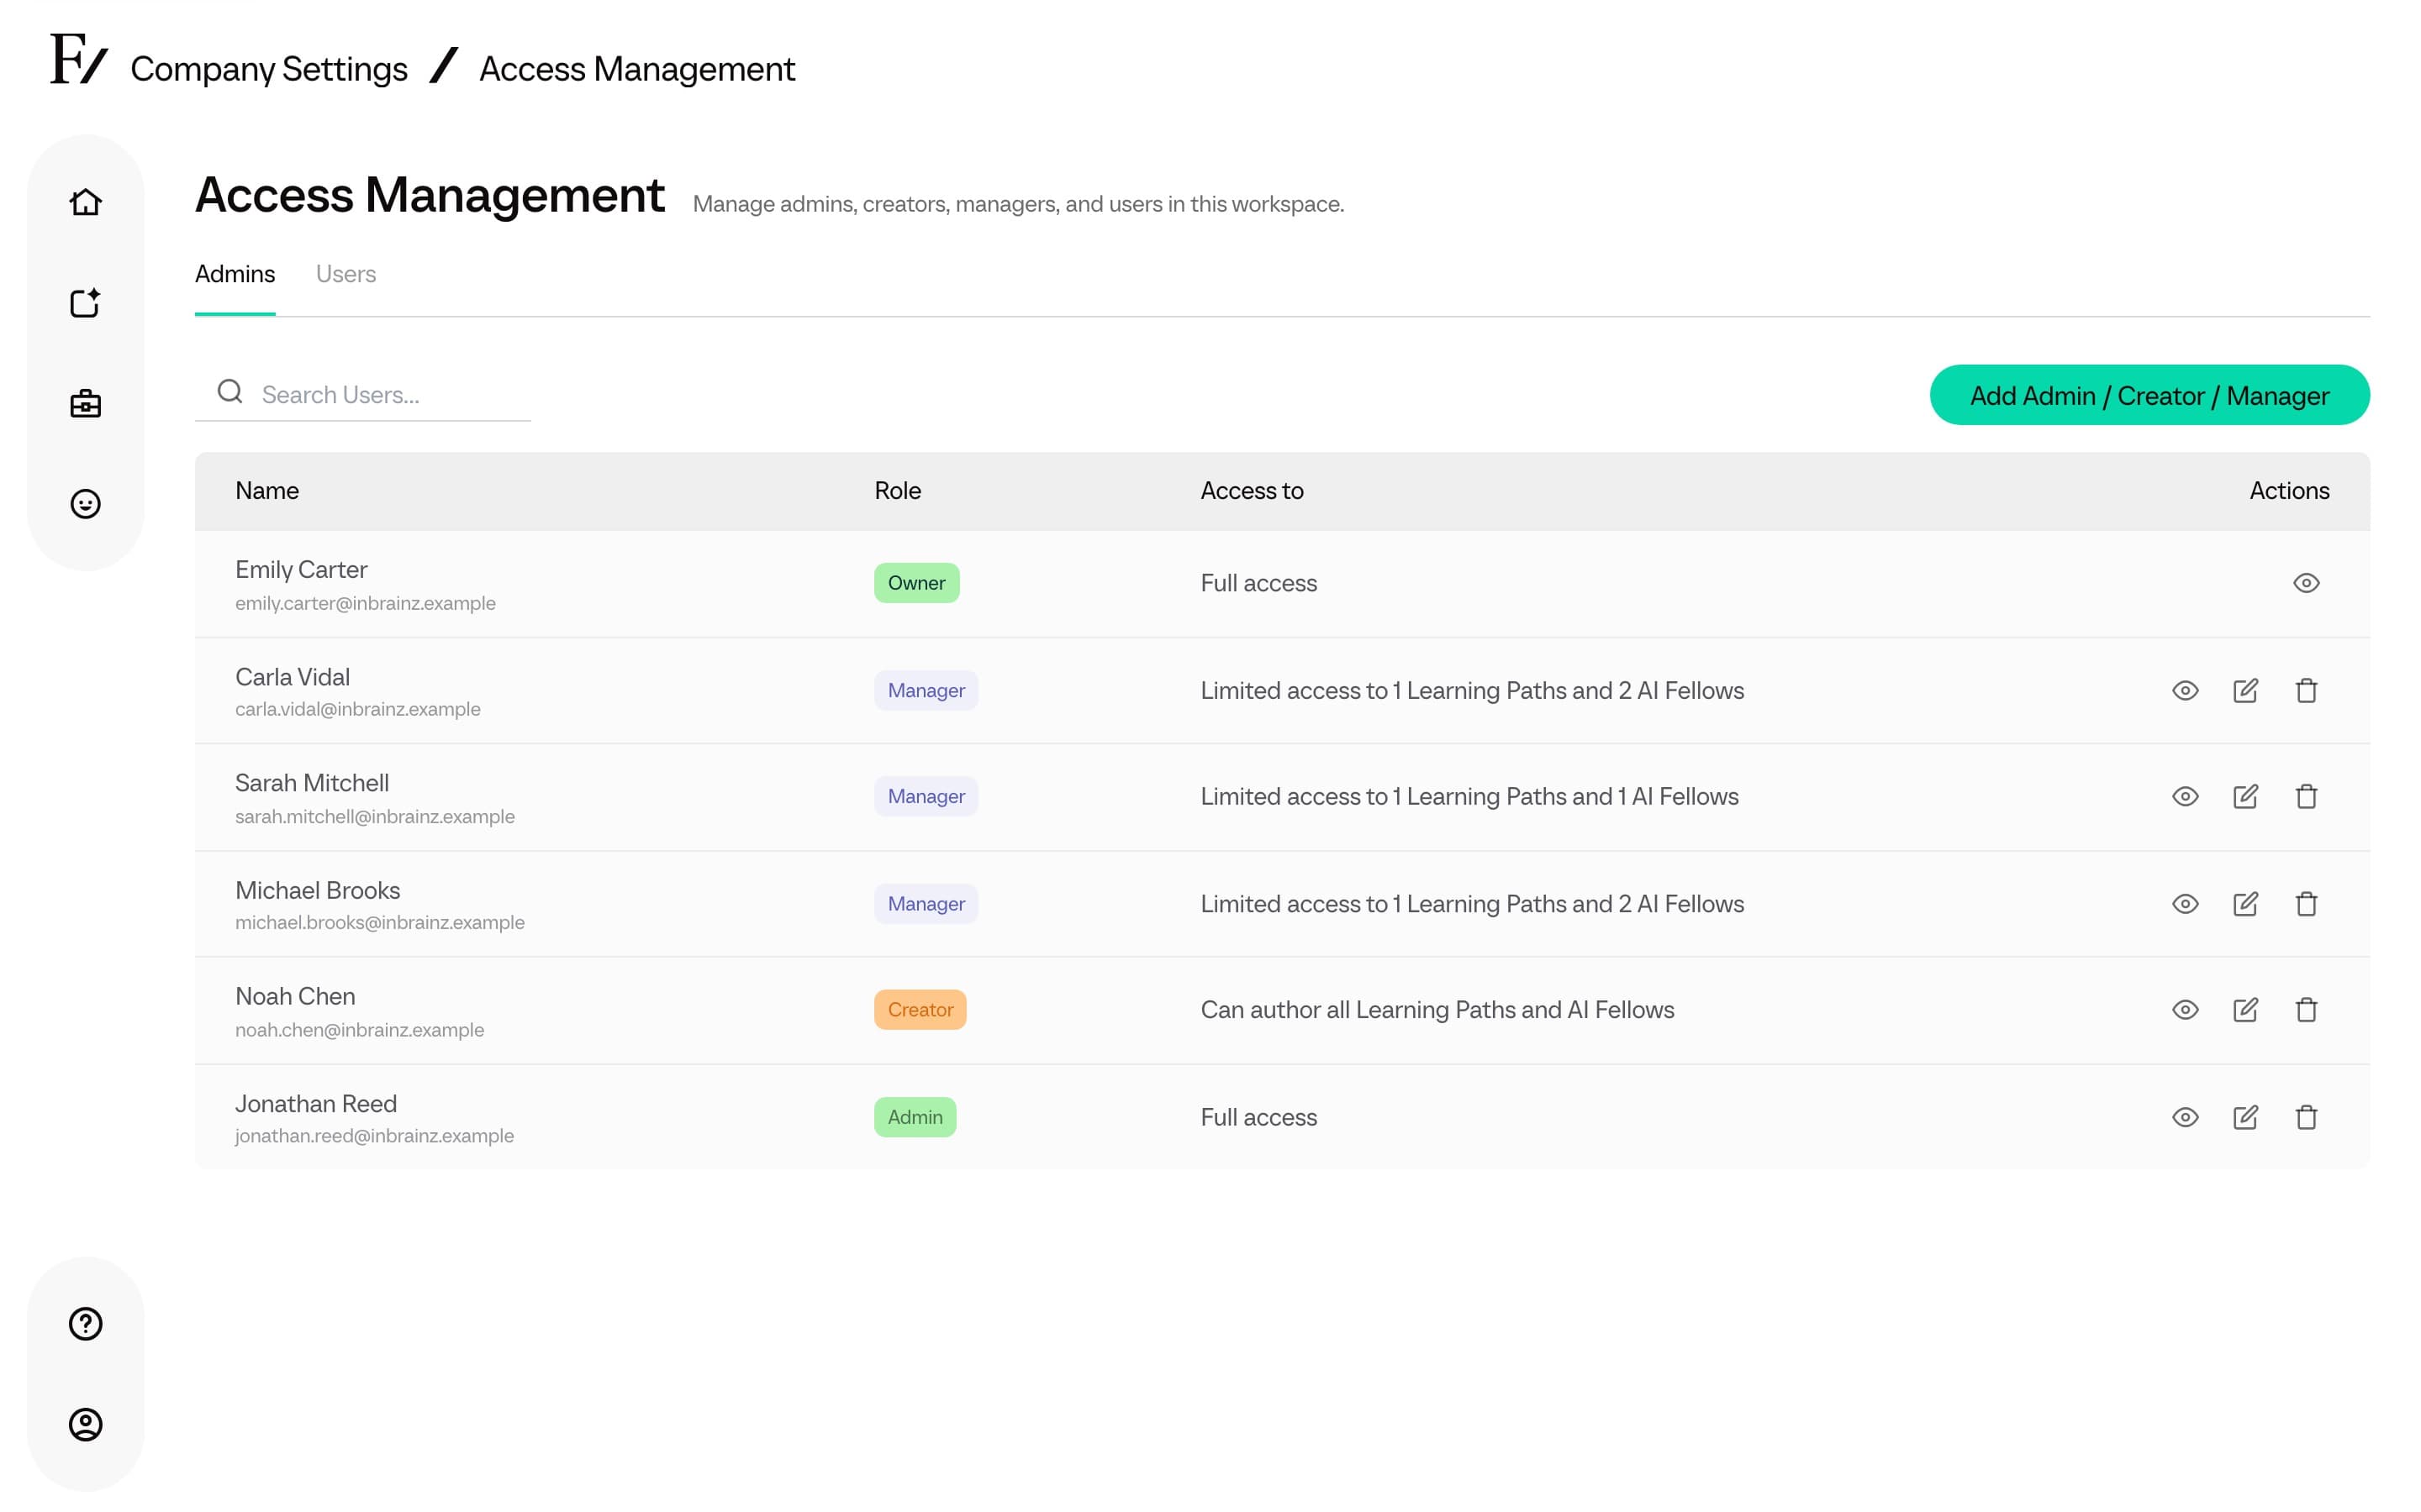
Task: Edit Carla Vidal's access
Action: (x=2245, y=690)
